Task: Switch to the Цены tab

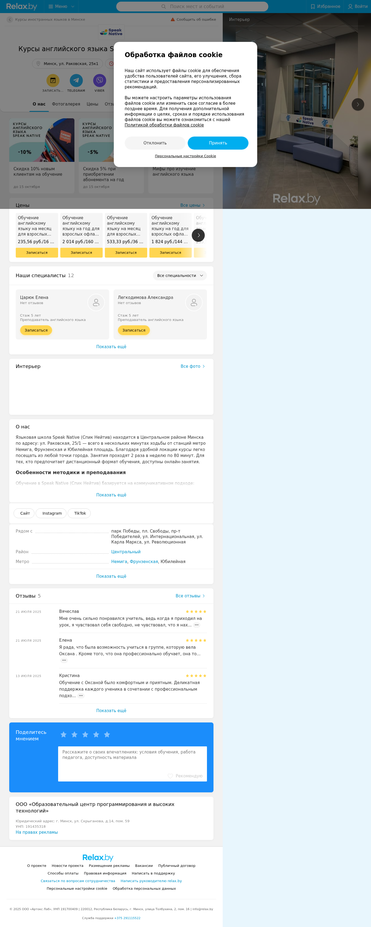Action: pos(92,104)
